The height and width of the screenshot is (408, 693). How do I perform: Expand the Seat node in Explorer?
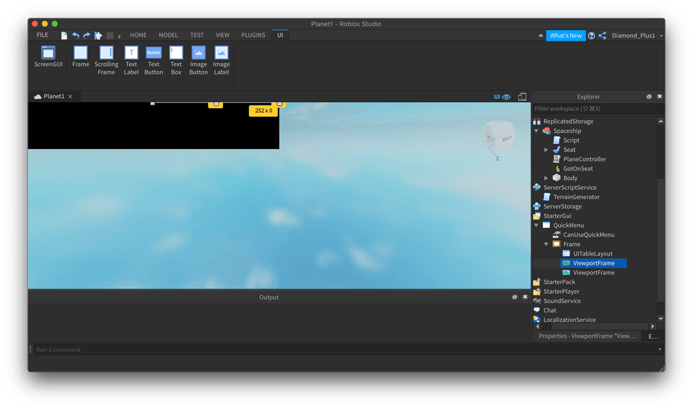[546, 149]
